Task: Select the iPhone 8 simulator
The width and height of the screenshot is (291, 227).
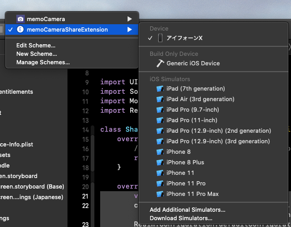Action: coord(214,152)
